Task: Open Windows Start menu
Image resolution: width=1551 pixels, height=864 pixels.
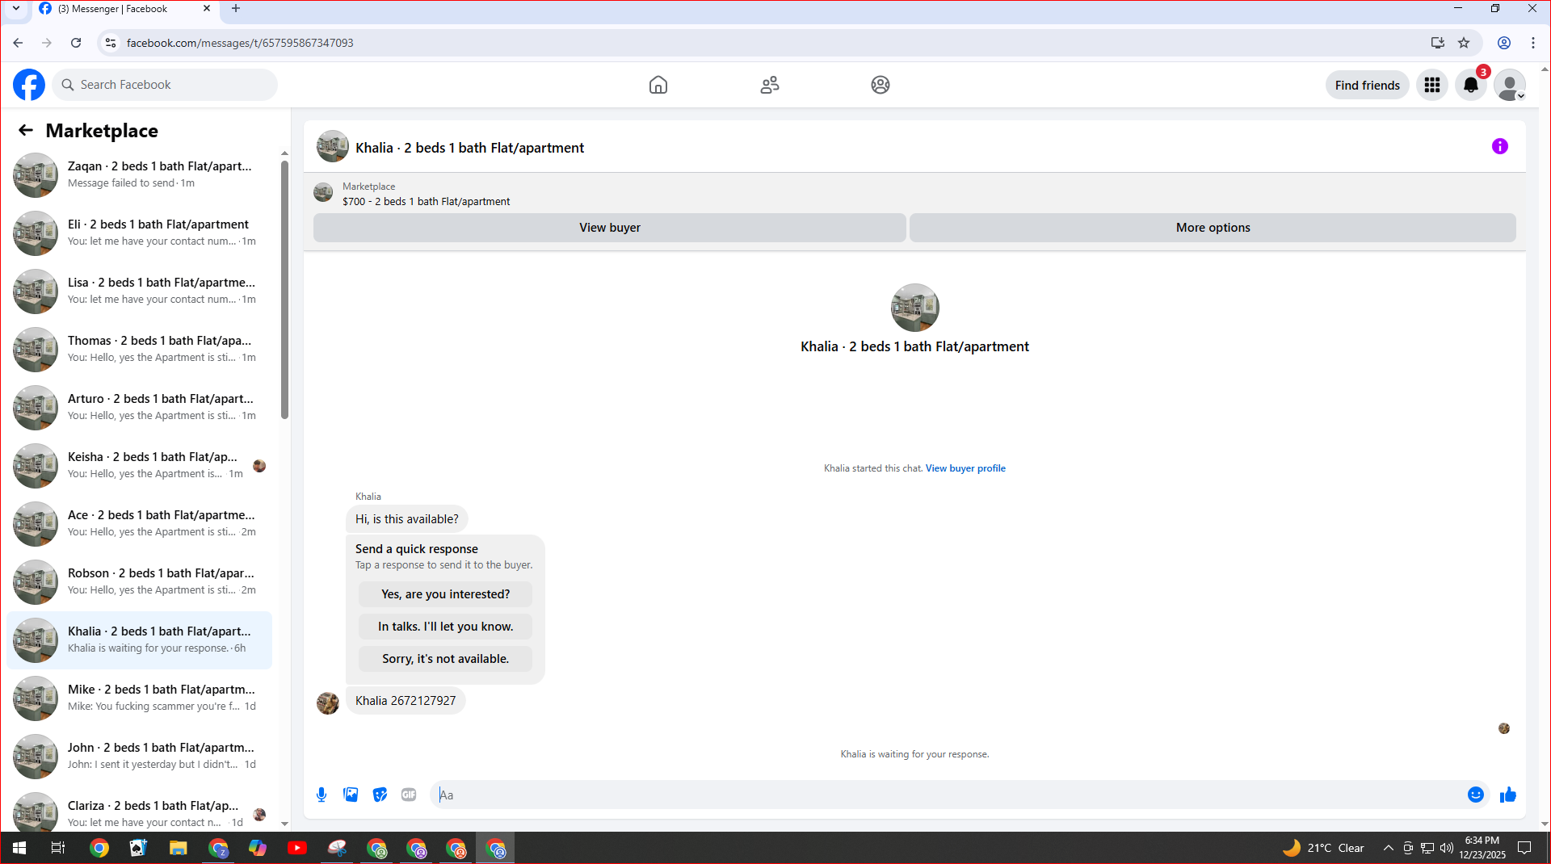Action: coord(19,848)
